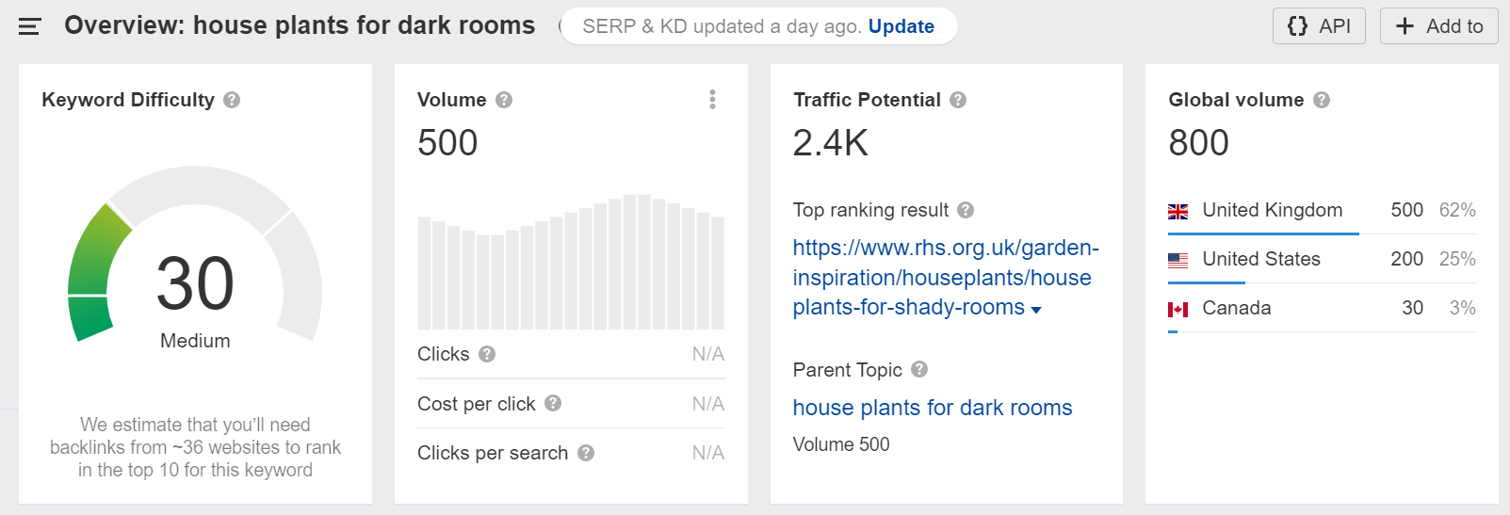
Task: Click the Clicks per search help icon
Action: coord(586,453)
